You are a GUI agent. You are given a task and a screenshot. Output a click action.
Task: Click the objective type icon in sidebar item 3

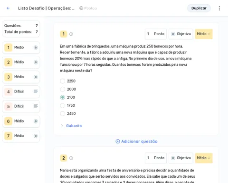pos(36,77)
